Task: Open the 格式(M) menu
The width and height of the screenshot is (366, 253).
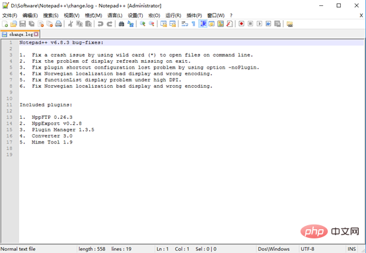Action: 93,15
